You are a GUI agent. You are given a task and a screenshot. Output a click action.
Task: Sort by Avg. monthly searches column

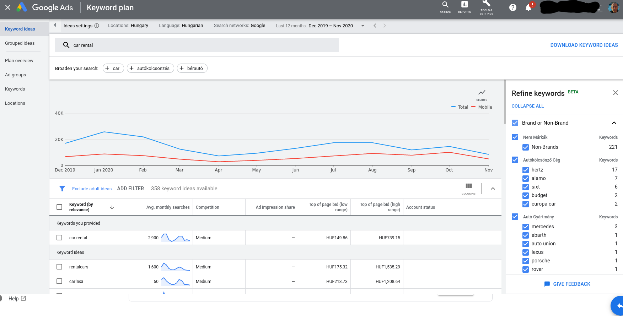pyautogui.click(x=168, y=207)
